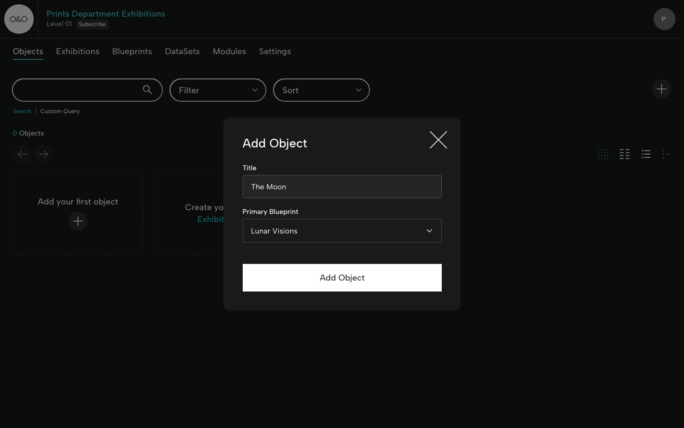Click the previous arrow for object navigation
This screenshot has height=428, width=684.
tap(22, 154)
